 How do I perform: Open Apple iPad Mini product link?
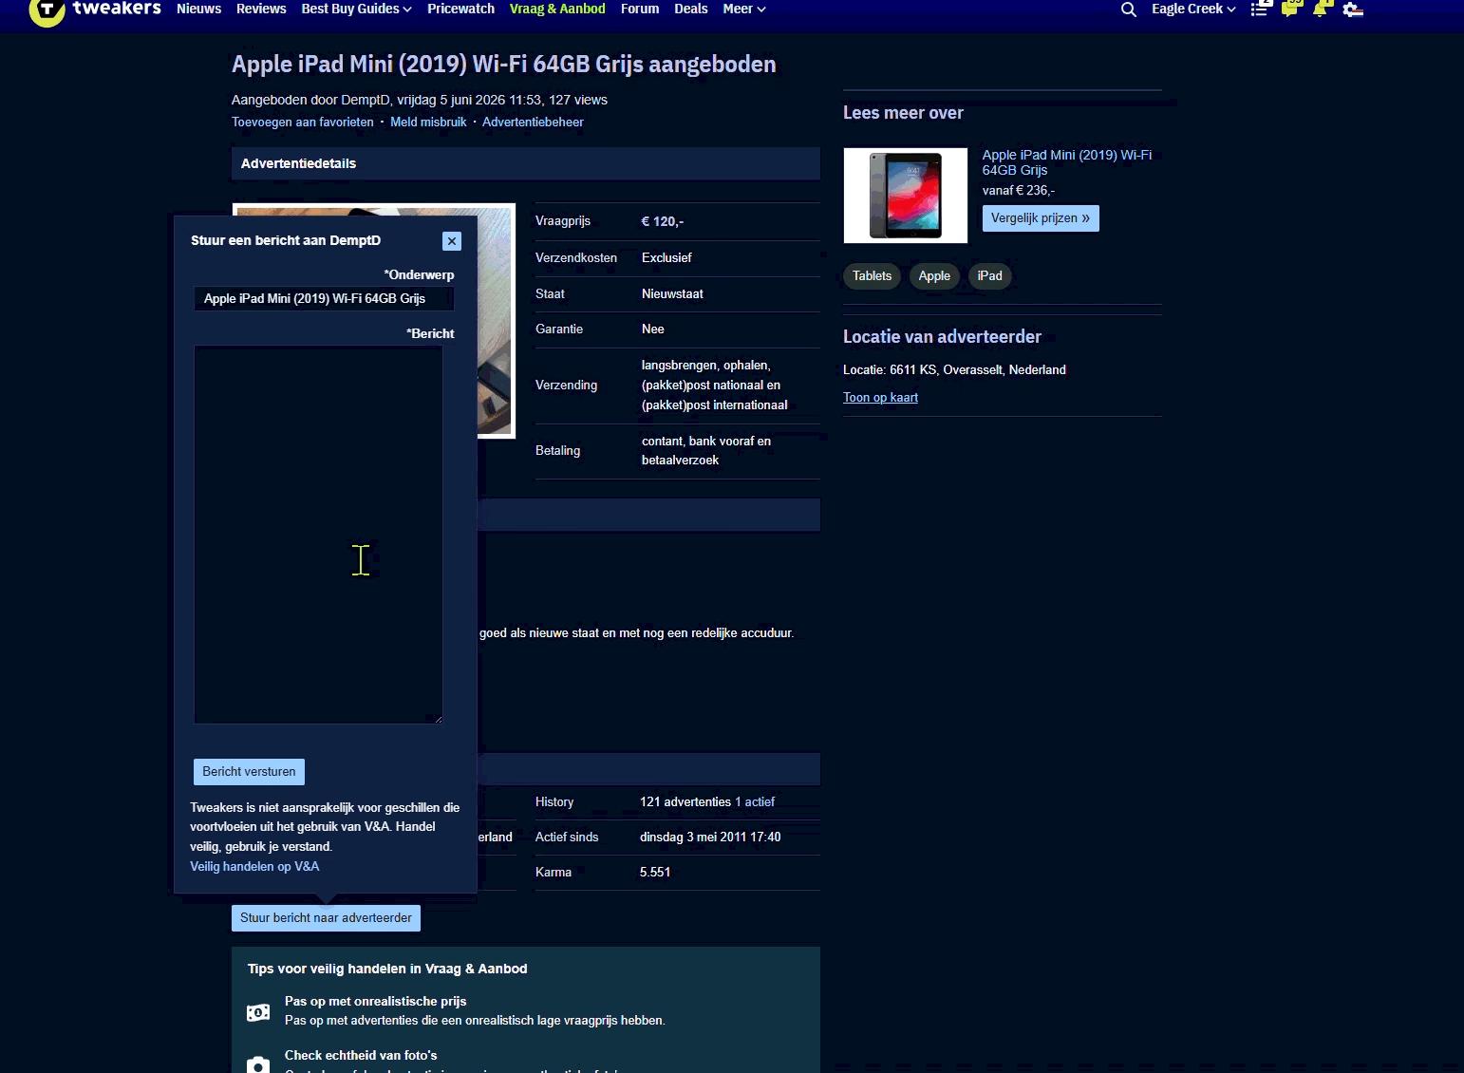pos(1067,162)
